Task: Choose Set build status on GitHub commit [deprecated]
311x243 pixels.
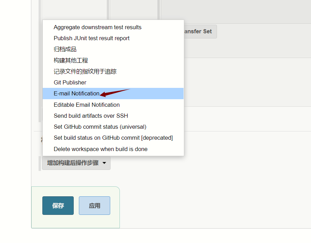Action: coord(113,138)
